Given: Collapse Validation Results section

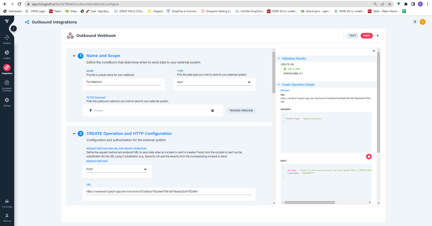Looking at the screenshot, I should [279, 58].
